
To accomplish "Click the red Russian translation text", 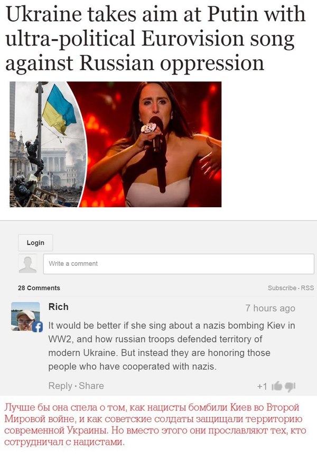I will pos(155,424).
